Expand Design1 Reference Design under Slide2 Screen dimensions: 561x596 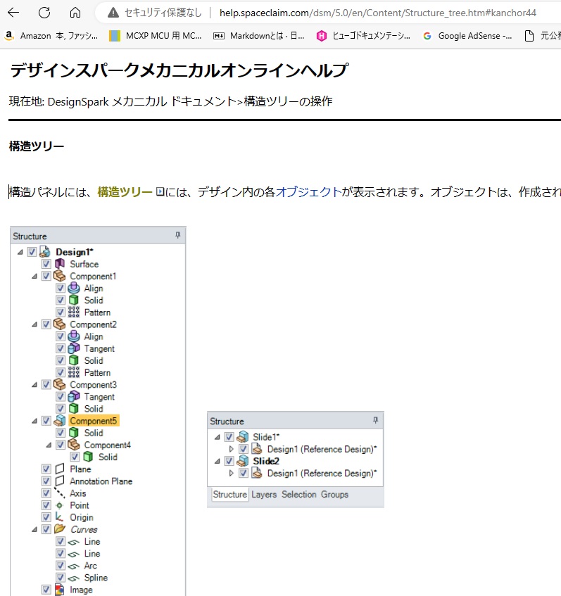(x=232, y=473)
